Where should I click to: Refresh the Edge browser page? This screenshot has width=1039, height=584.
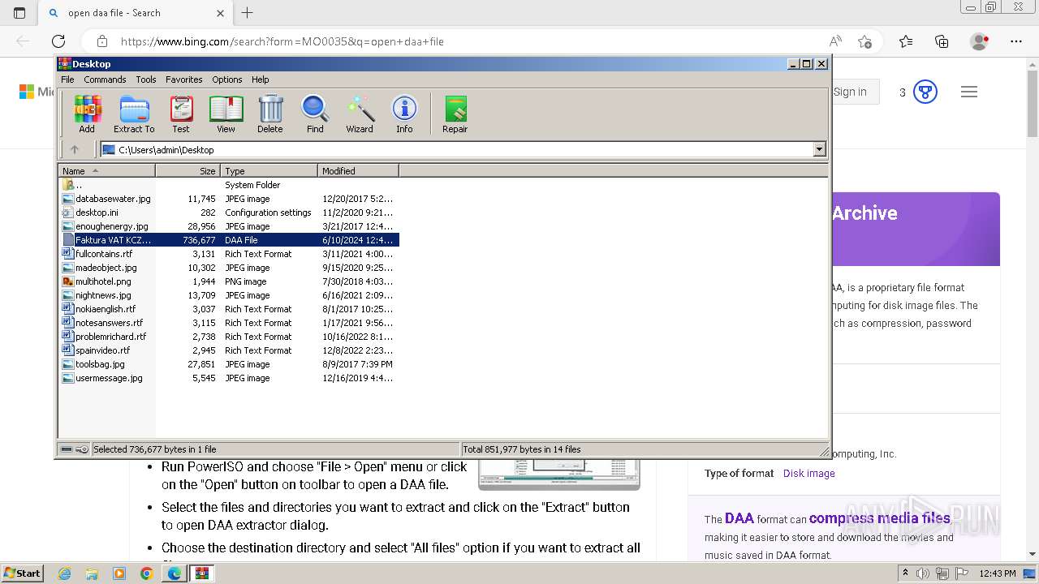[x=58, y=41]
